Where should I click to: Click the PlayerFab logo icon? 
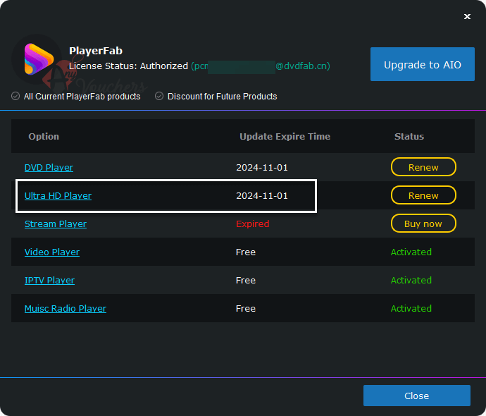(39, 59)
